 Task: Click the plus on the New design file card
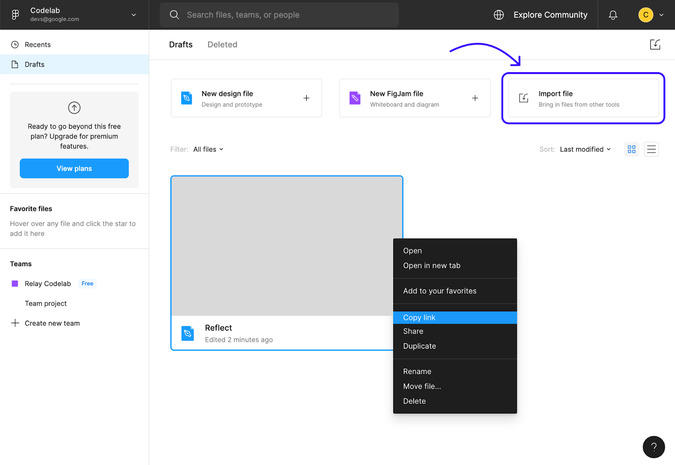(x=307, y=98)
